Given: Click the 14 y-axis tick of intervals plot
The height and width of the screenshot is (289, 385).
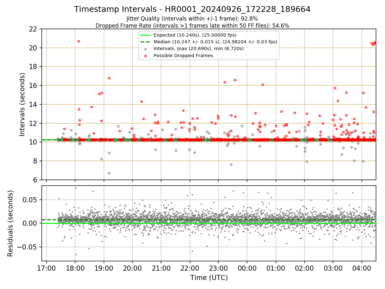Looking at the screenshot, I should point(33,104).
